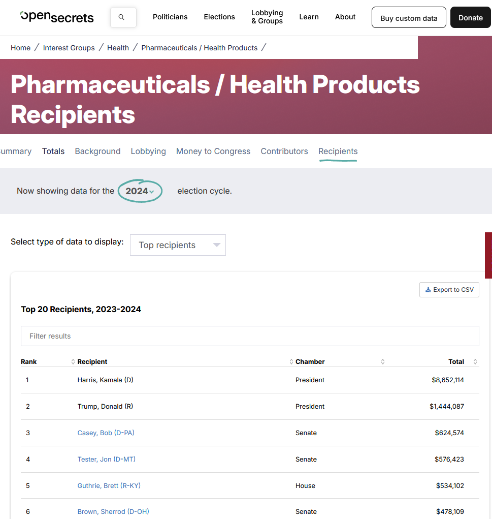Focus the Filter results text field
Image resolution: width=492 pixels, height=519 pixels.
point(250,336)
